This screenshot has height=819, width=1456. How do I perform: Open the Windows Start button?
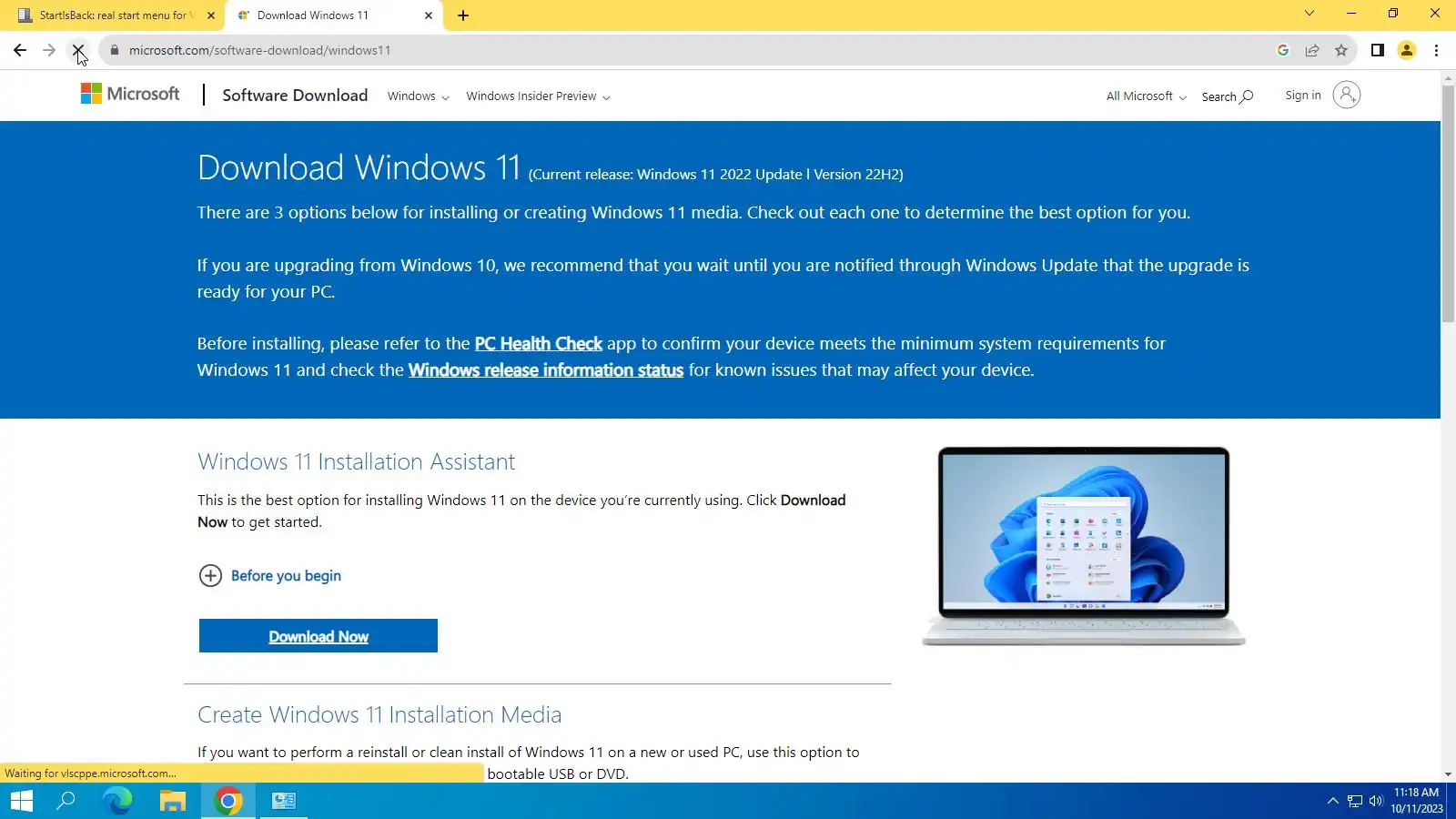pos(22,801)
